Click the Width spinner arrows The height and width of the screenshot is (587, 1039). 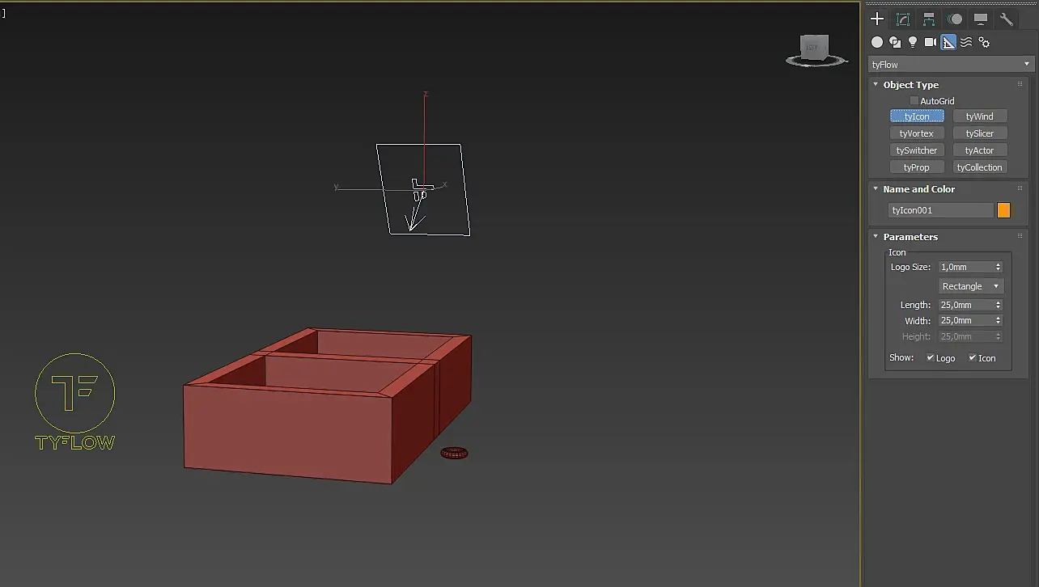click(x=999, y=320)
